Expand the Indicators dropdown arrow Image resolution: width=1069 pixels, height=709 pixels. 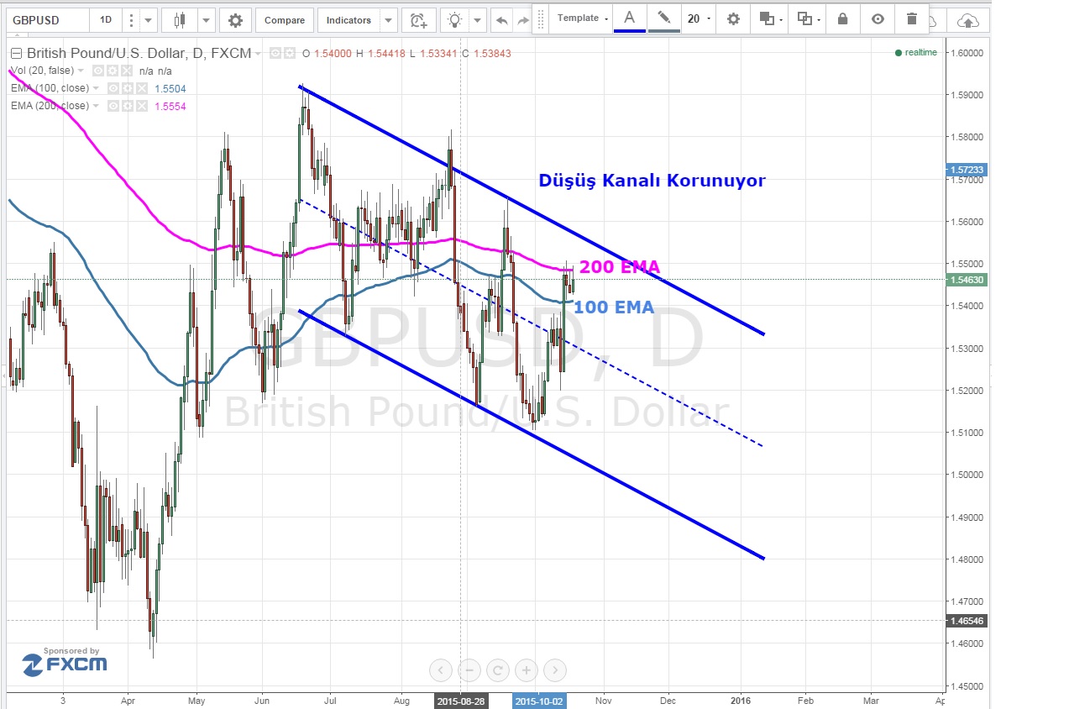[388, 20]
